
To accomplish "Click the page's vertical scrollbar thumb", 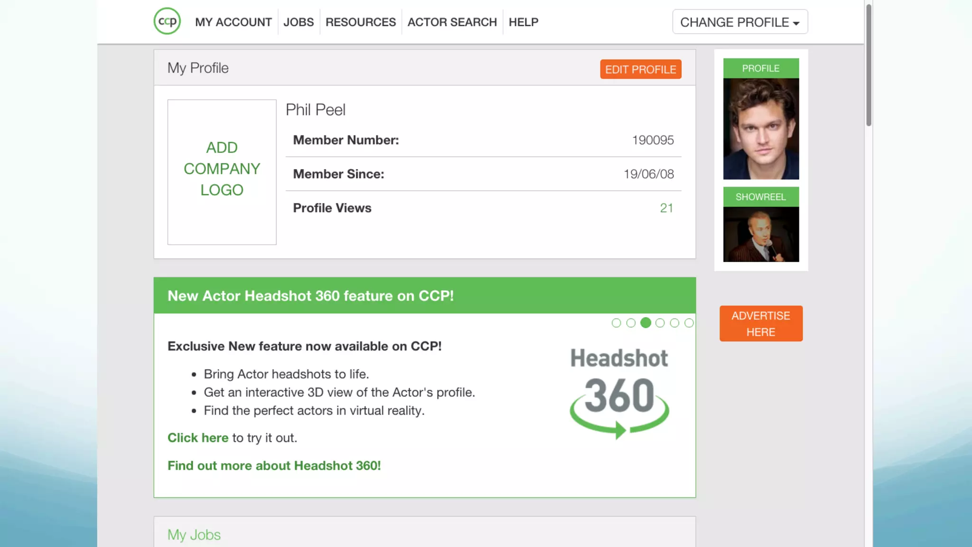I will click(869, 65).
